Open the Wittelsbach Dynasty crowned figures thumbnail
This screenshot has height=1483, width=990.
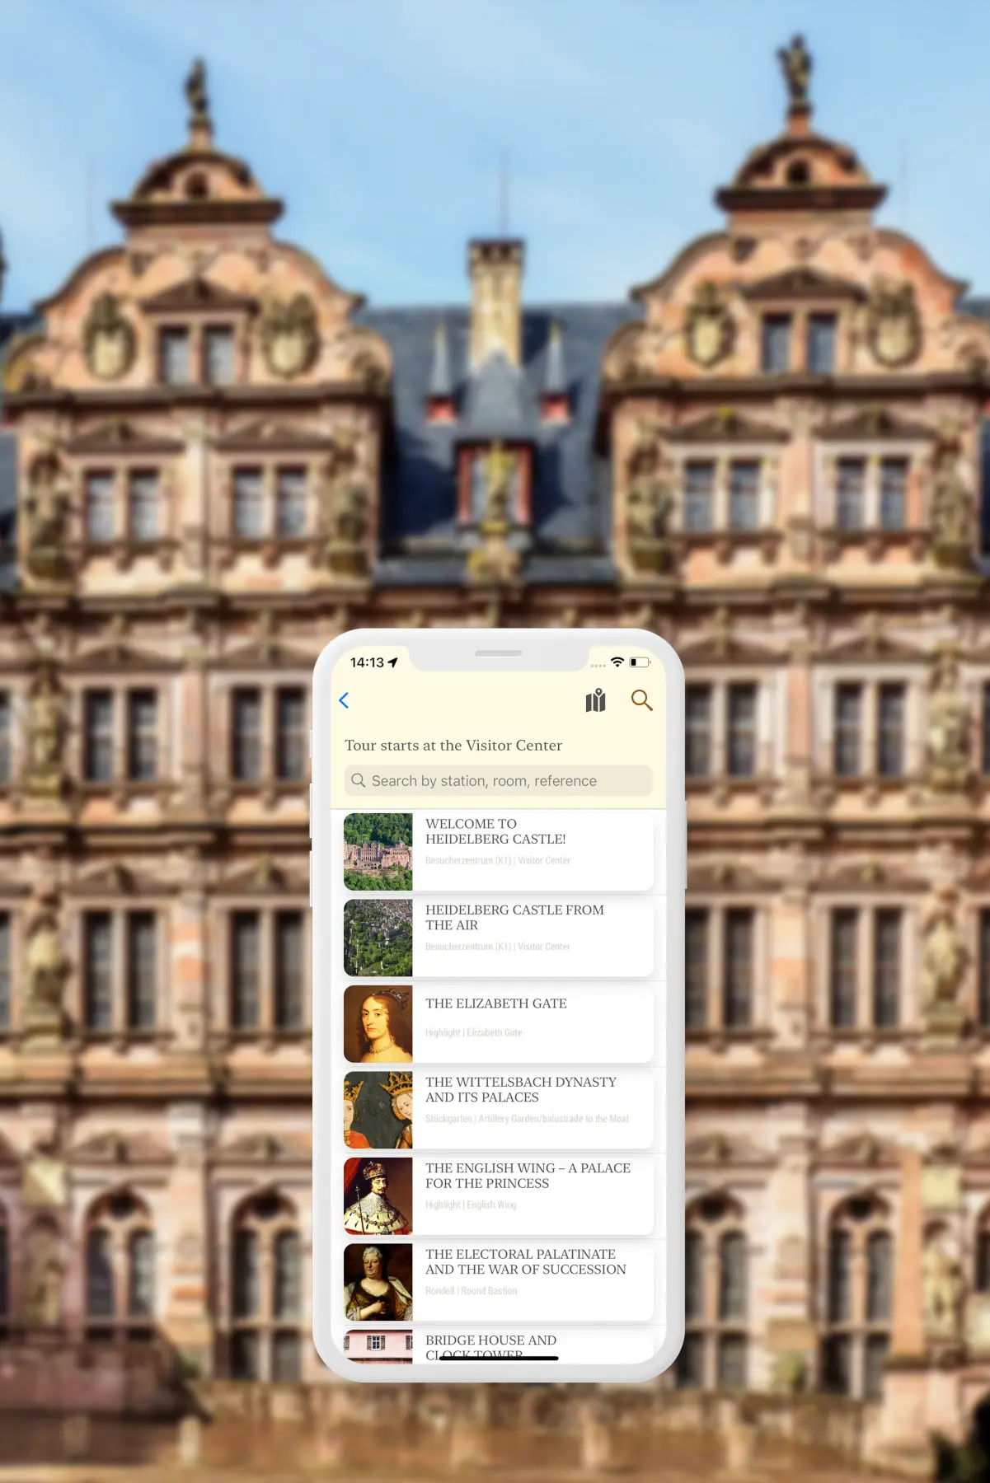[378, 1110]
